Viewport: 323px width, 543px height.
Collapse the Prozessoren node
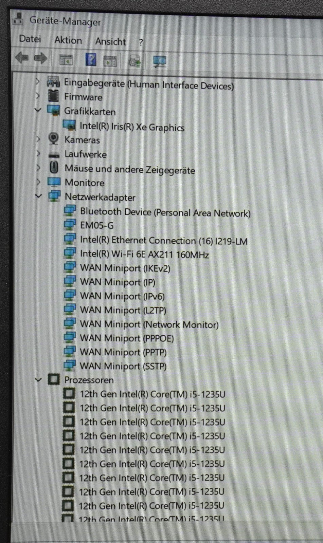pos(38,380)
